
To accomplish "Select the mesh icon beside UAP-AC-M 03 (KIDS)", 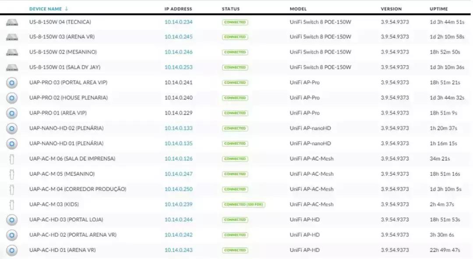I will pos(12,205).
